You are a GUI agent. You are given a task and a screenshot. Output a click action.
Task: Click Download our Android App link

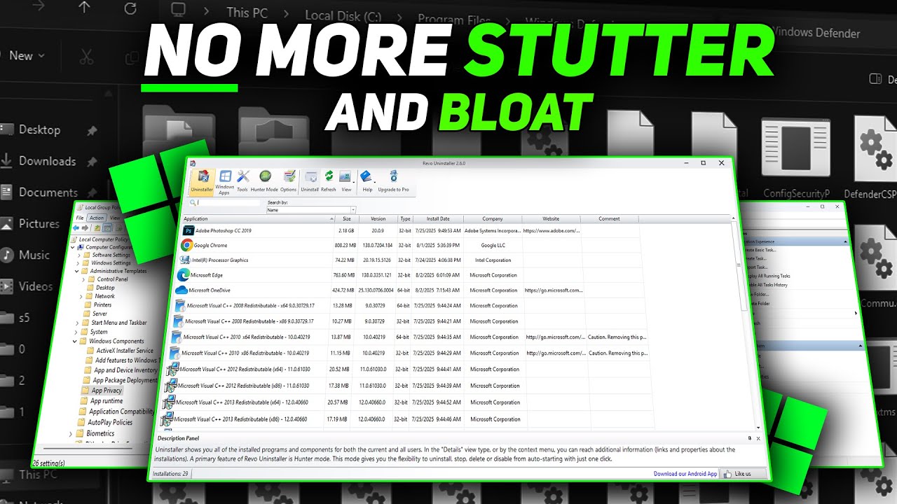(685, 474)
